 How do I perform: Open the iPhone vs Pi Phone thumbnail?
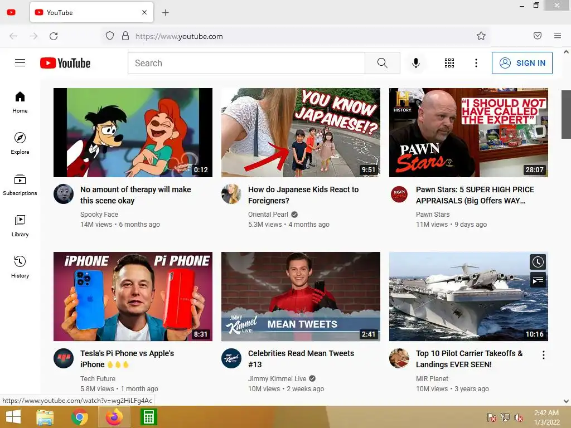pos(133,296)
